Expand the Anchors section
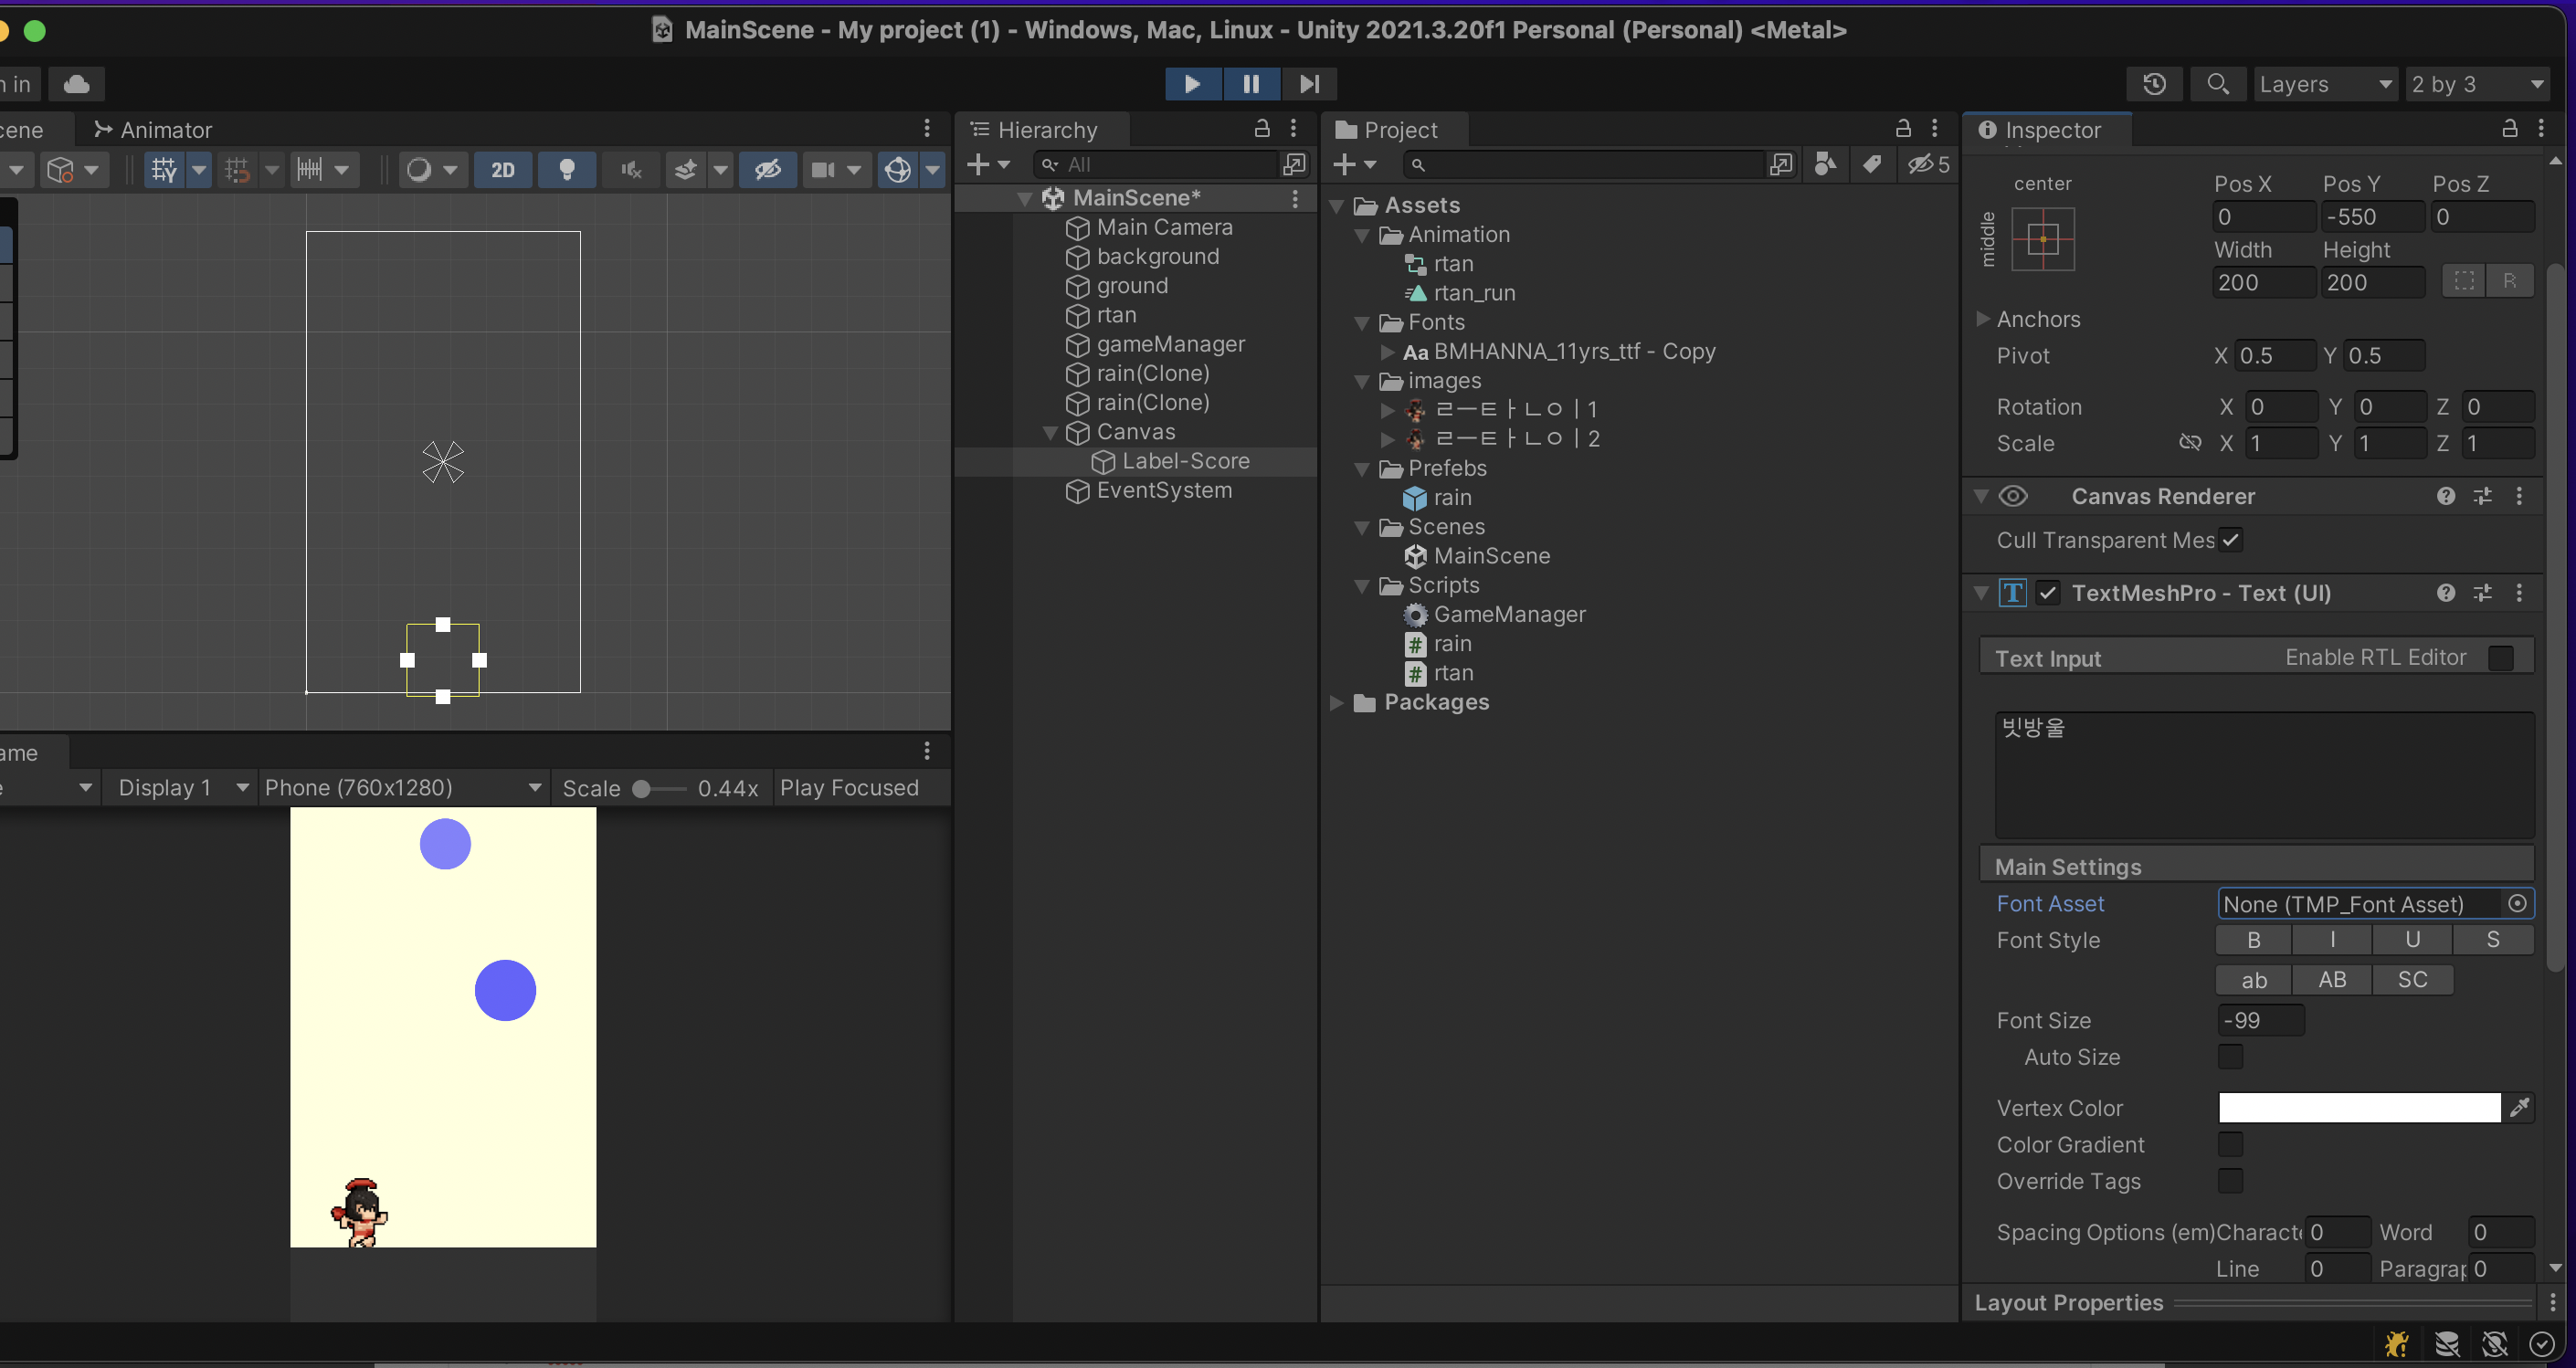 (x=1984, y=319)
